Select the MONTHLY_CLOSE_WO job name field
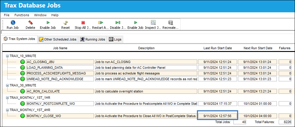 (x=60, y=116)
